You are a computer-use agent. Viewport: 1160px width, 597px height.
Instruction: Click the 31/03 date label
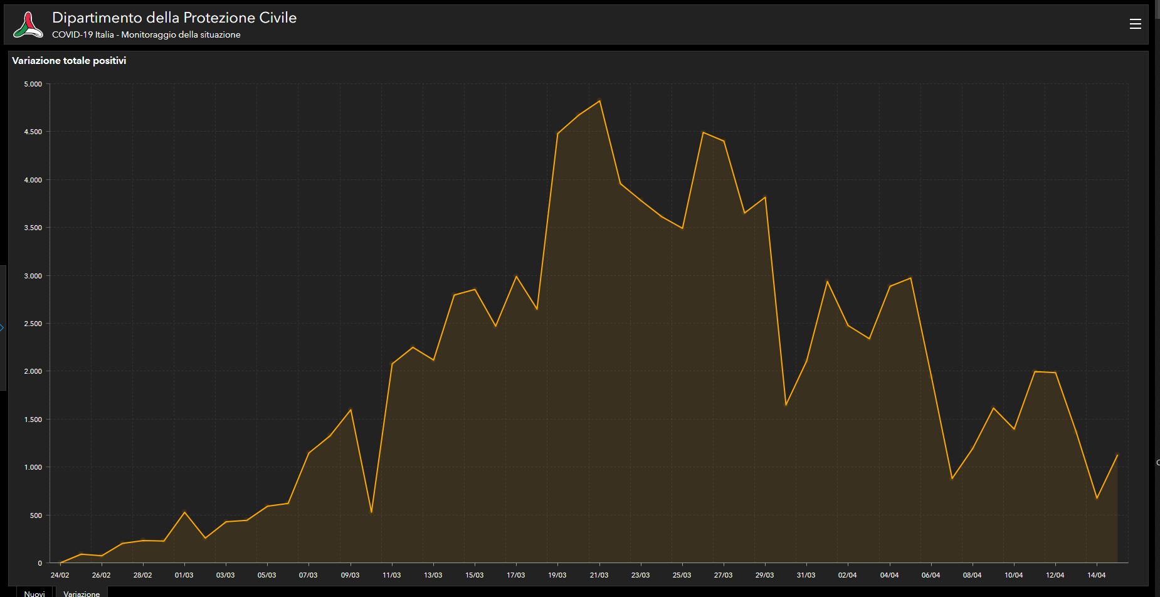(x=806, y=575)
